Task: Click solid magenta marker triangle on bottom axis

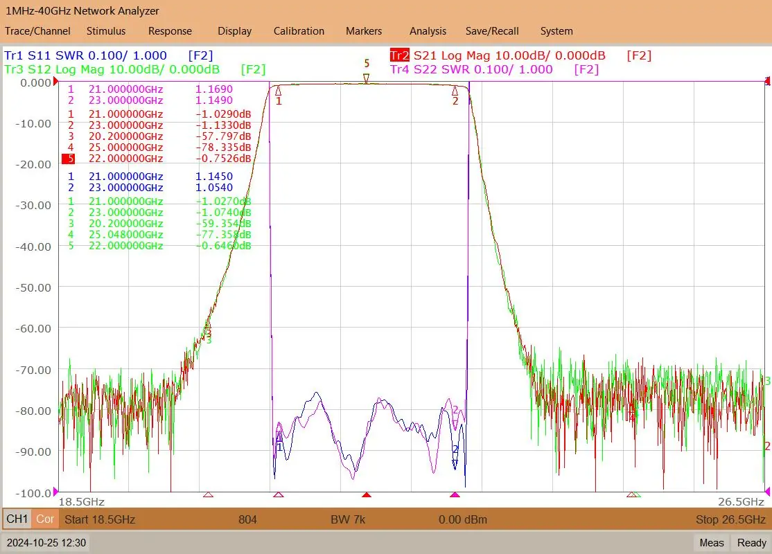Action: [455, 494]
